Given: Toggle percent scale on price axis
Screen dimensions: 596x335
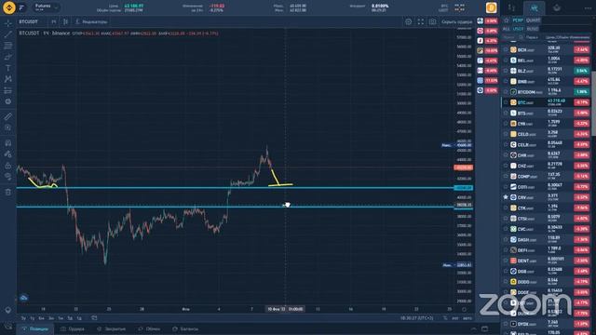Looking at the screenshot, I should (x=445, y=318).
